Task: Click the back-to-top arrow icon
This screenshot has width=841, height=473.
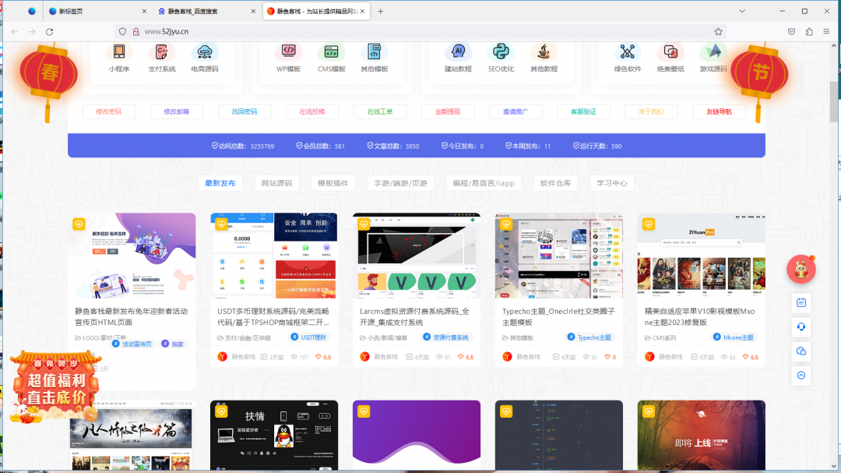Action: click(x=801, y=375)
